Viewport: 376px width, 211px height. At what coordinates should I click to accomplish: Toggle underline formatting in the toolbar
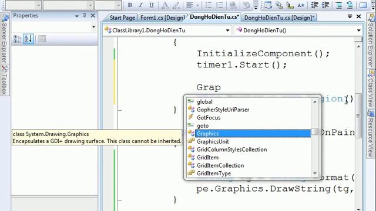(152, 5)
